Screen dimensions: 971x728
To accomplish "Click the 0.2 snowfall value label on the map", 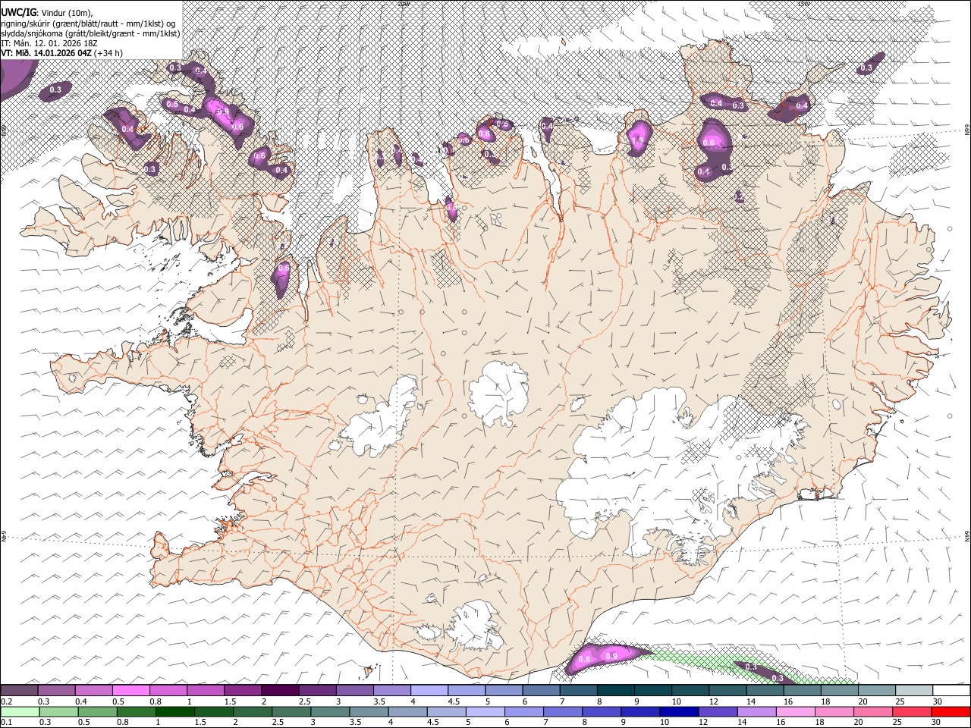I will 740,196.
